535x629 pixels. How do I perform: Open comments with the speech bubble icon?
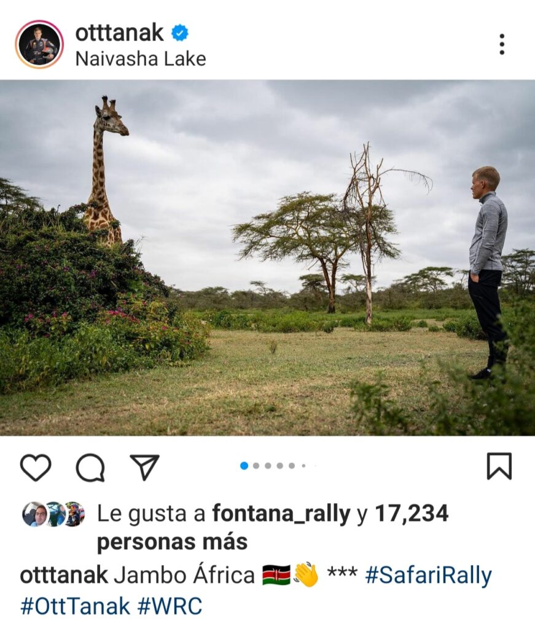pos(90,467)
